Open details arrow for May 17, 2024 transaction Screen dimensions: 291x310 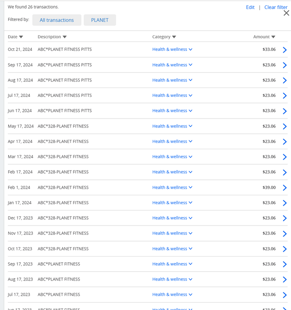click(x=285, y=126)
